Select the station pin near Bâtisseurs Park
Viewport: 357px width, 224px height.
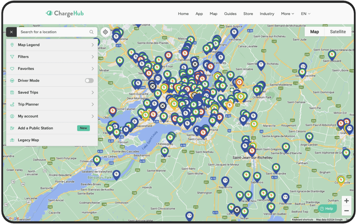coord(116,174)
